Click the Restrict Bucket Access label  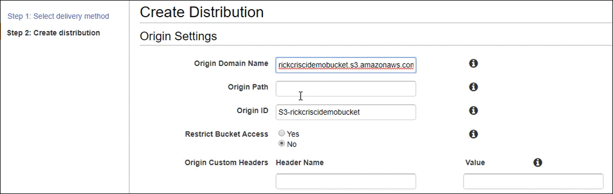tap(226, 134)
